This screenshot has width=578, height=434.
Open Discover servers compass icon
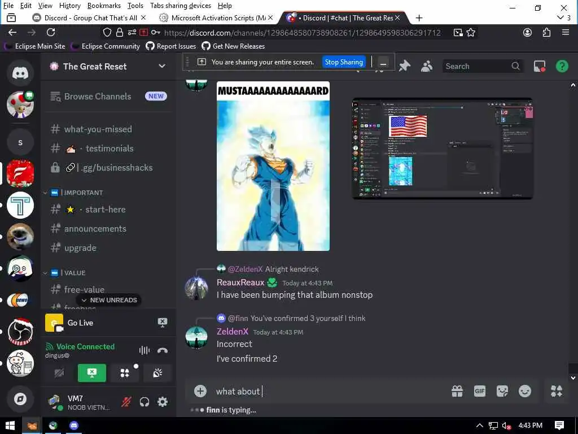tap(20, 399)
